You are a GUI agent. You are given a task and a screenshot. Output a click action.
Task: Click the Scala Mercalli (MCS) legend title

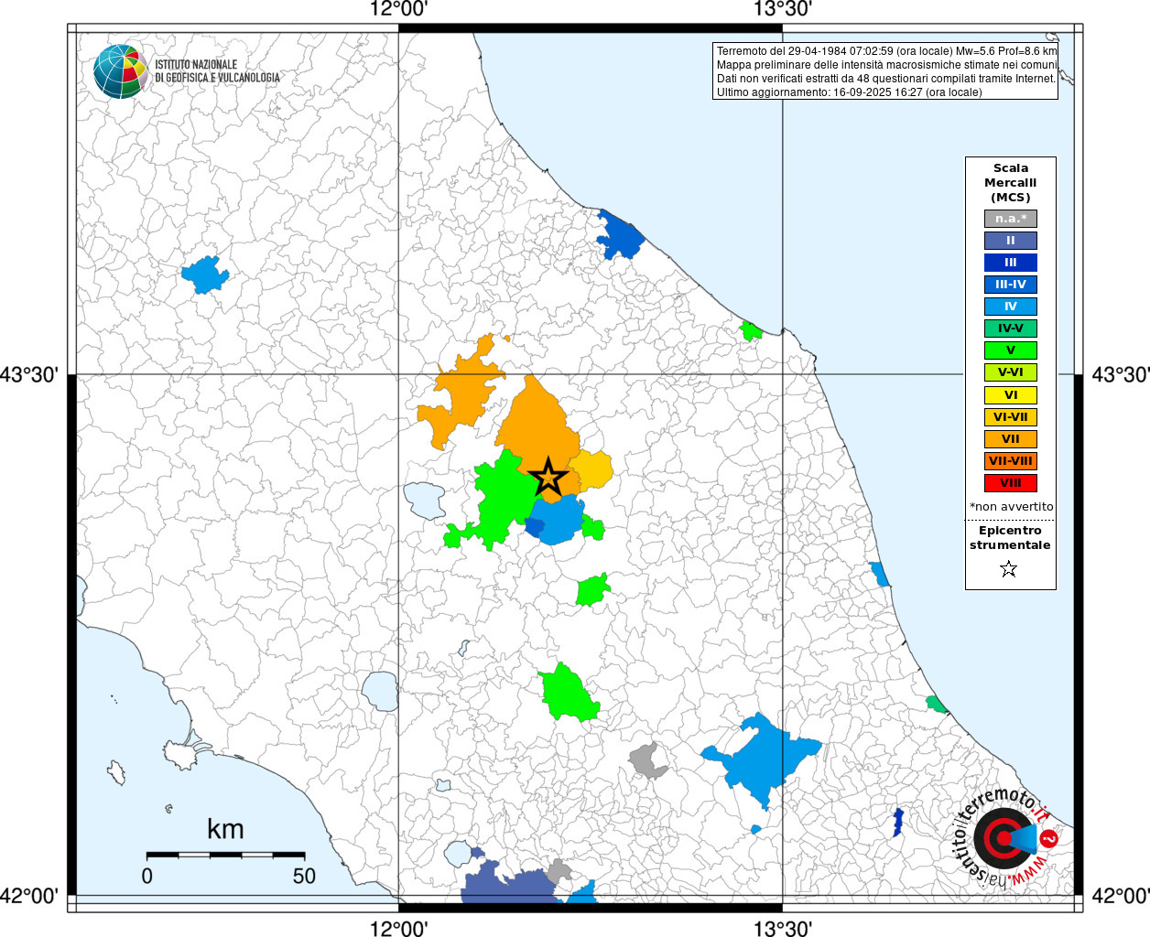pos(1011,183)
